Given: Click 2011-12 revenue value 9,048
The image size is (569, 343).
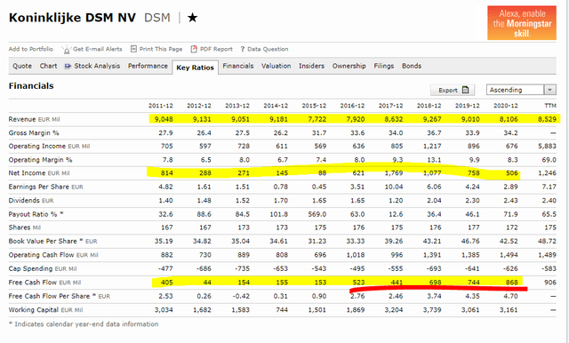Looking at the screenshot, I should coord(164,119).
